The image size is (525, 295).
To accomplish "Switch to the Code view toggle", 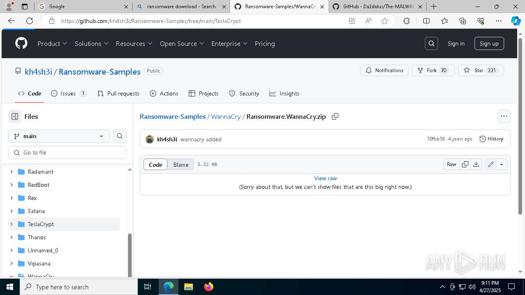I will (x=155, y=164).
